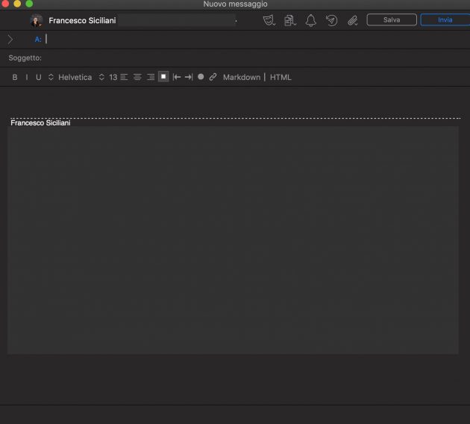This screenshot has height=424, width=470.
Task: Attach a file with paperclip icon
Action: tap(353, 20)
